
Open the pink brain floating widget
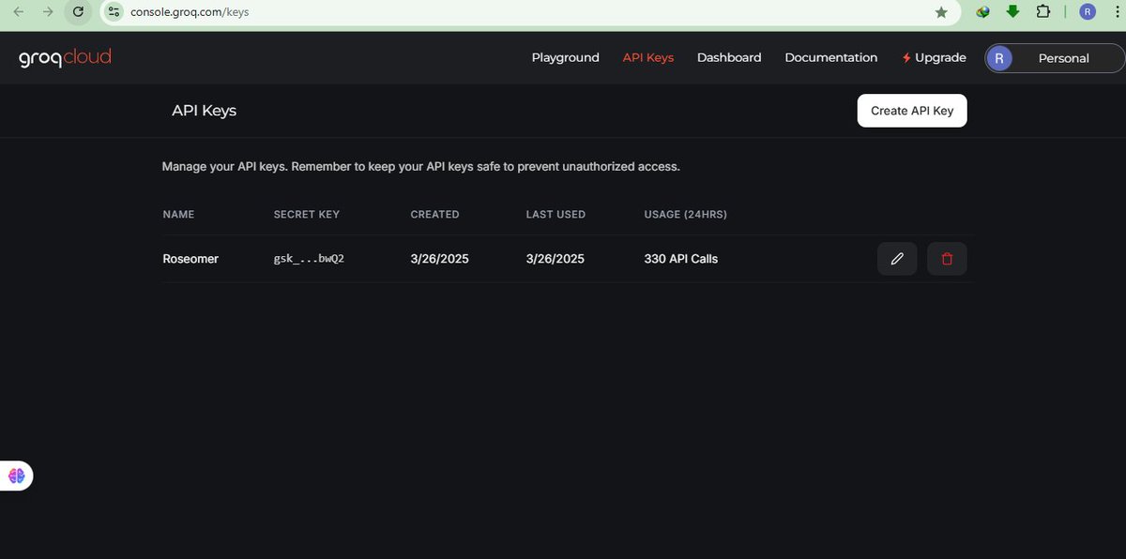coord(16,476)
